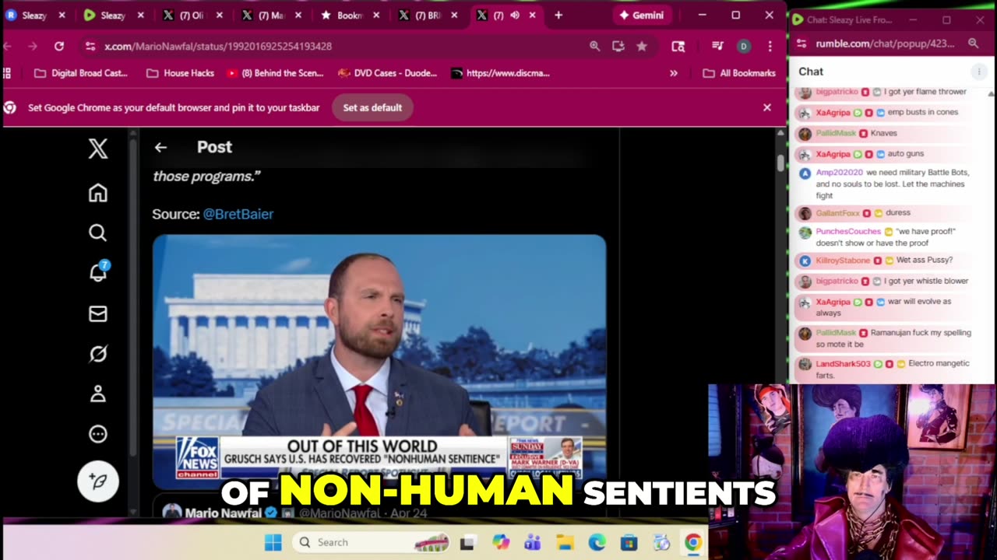Open Microsoft Edge from the taskbar

[597, 542]
